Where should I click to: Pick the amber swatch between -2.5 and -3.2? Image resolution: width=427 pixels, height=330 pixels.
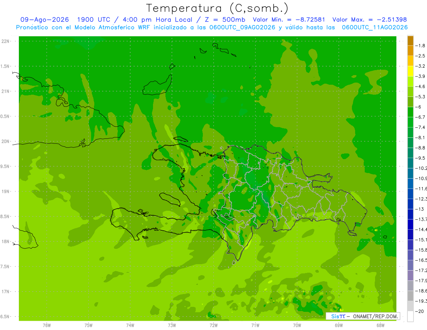(410, 61)
